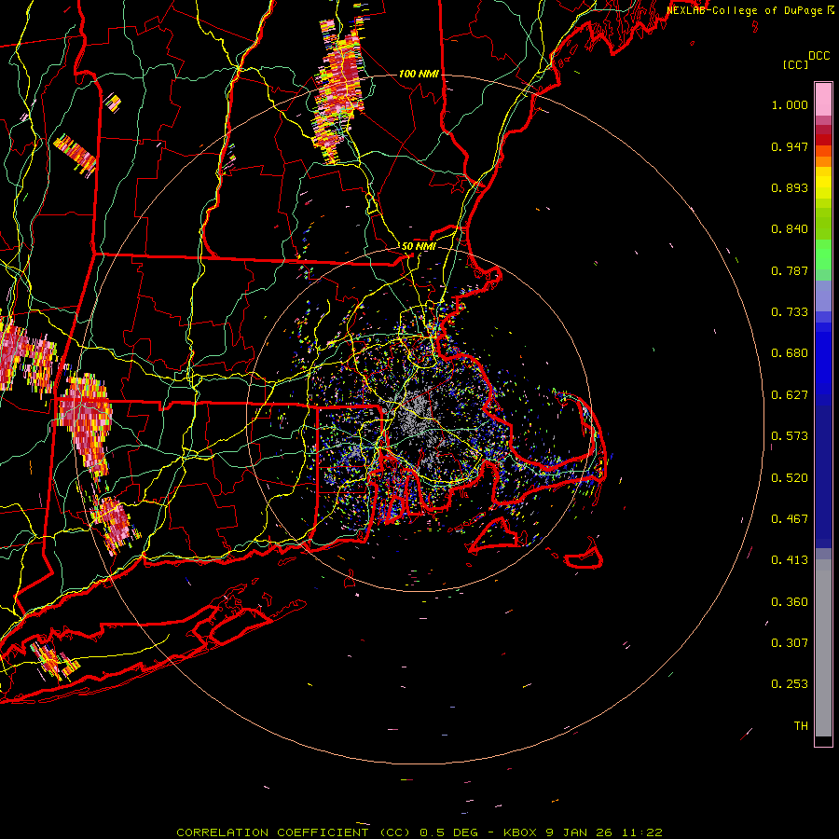839x839 pixels.
Task: Click the 100 NMI range ring label
Action: (x=419, y=74)
